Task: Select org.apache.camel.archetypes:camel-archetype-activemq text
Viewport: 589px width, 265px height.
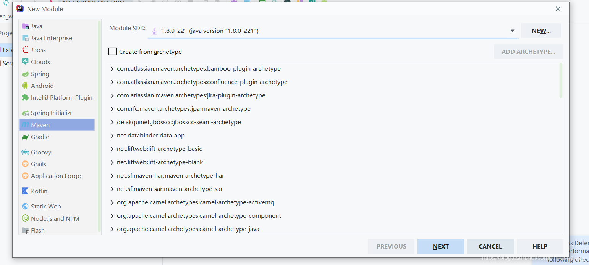Action: point(196,202)
